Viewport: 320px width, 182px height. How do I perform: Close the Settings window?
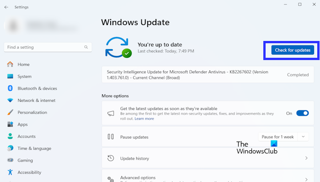click(x=314, y=4)
